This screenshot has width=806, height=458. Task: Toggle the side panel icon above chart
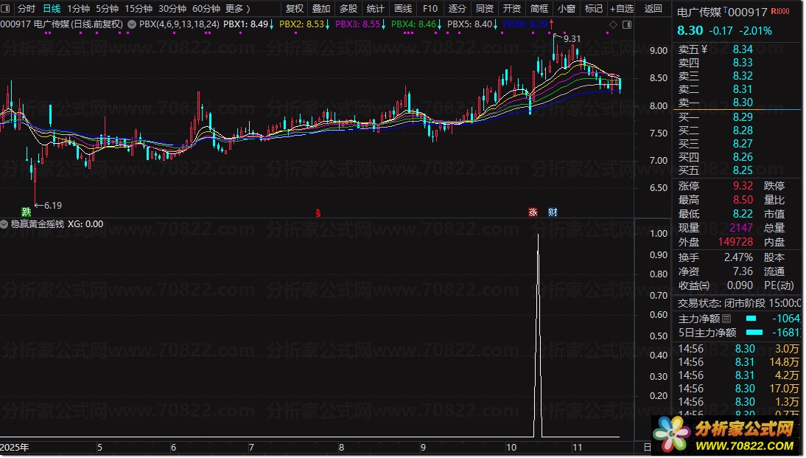pyautogui.click(x=627, y=24)
